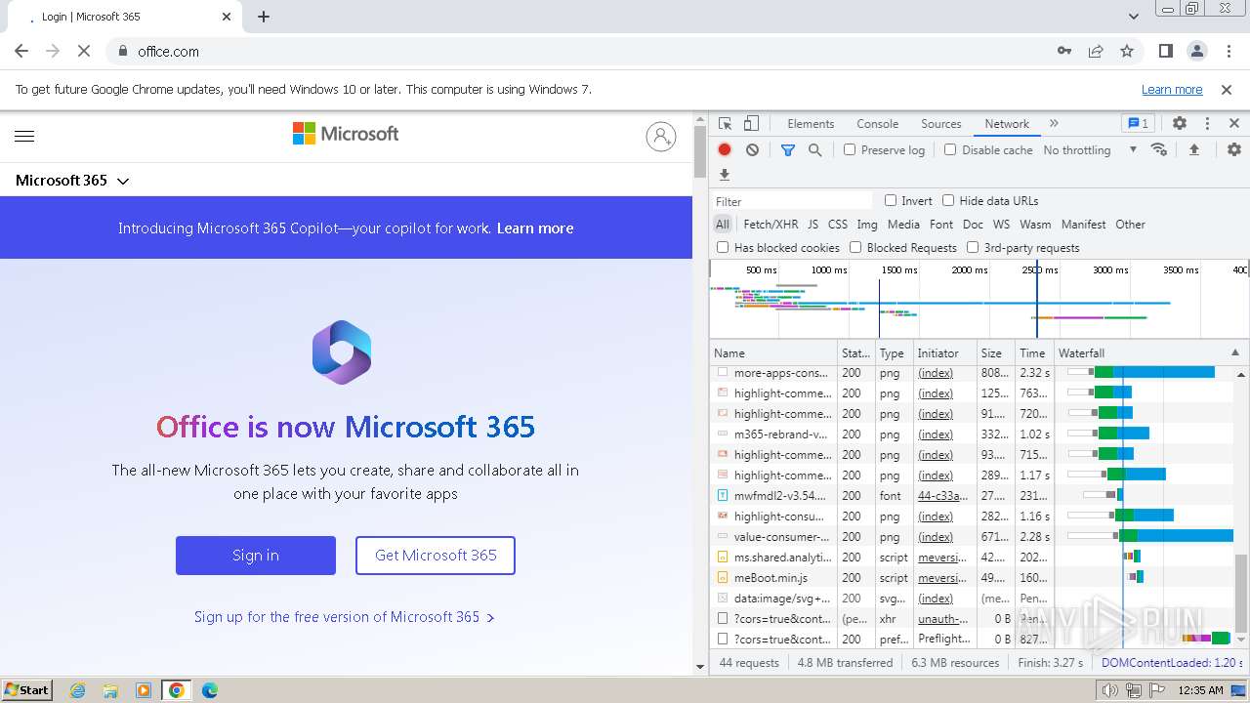1250x703 pixels.
Task: Enable the Preserve log checkbox
Action: (850, 149)
